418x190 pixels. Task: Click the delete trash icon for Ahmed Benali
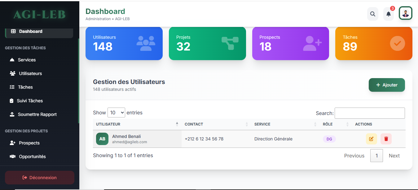[x=386, y=139]
